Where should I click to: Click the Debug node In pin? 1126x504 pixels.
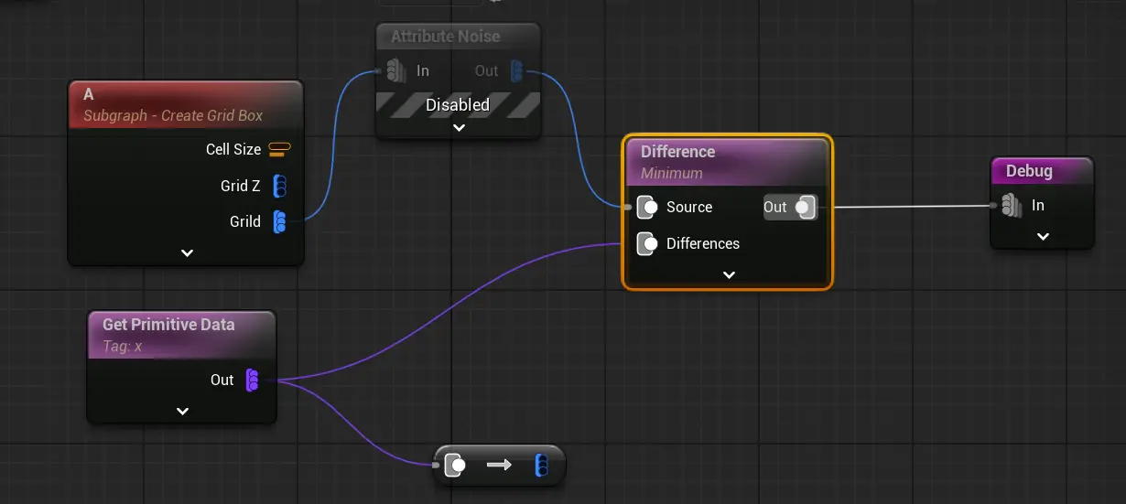point(1012,205)
